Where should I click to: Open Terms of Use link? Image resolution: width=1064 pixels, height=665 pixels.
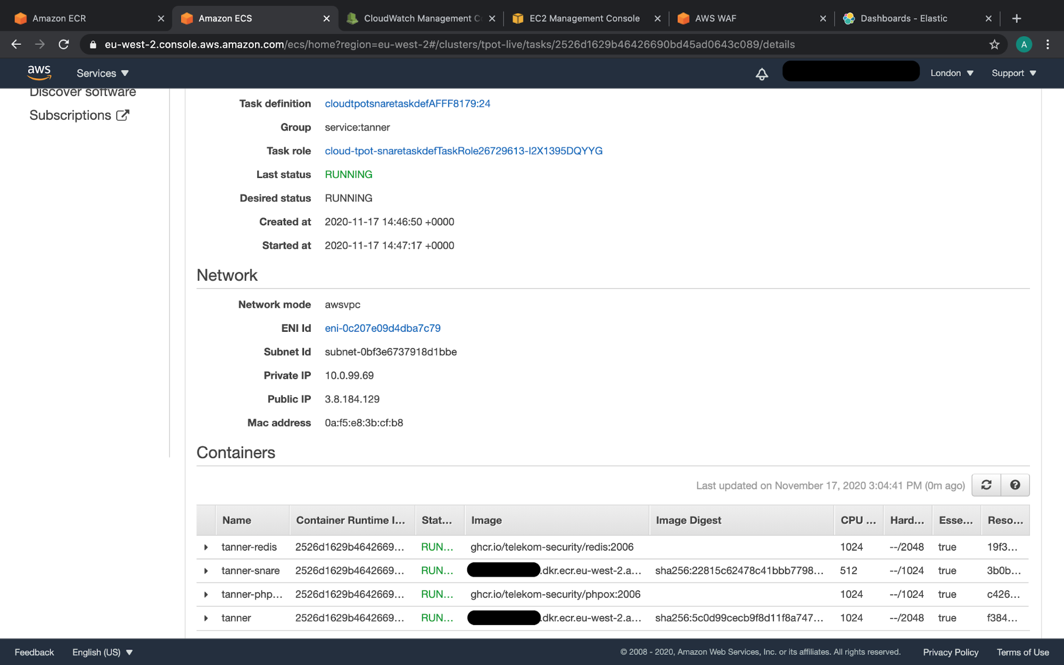(x=1022, y=652)
